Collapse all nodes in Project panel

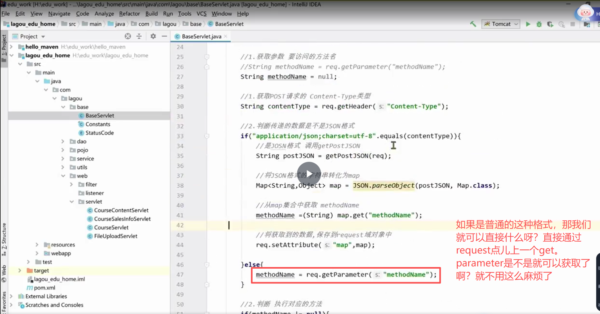coord(139,36)
